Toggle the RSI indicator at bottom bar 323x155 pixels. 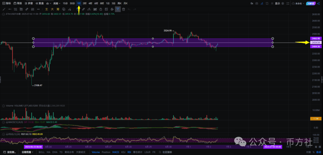pos(129,152)
